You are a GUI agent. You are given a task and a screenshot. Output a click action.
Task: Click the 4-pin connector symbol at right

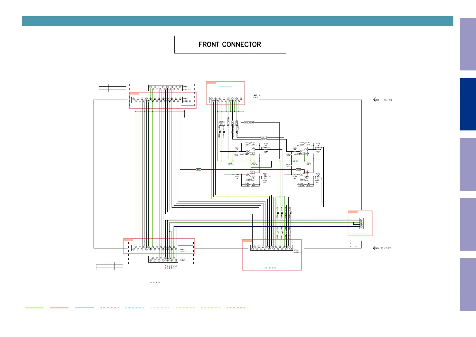[361, 223]
